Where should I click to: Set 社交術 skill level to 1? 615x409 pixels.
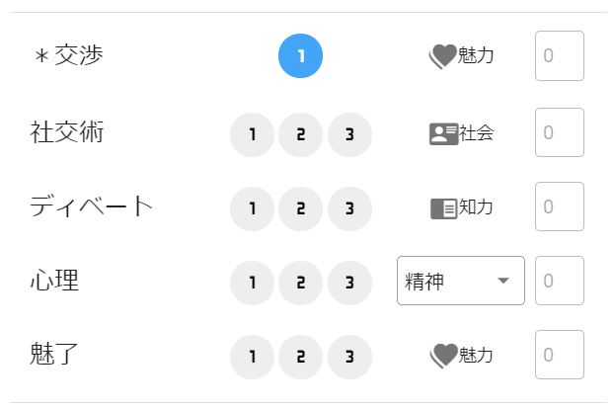tap(252, 134)
